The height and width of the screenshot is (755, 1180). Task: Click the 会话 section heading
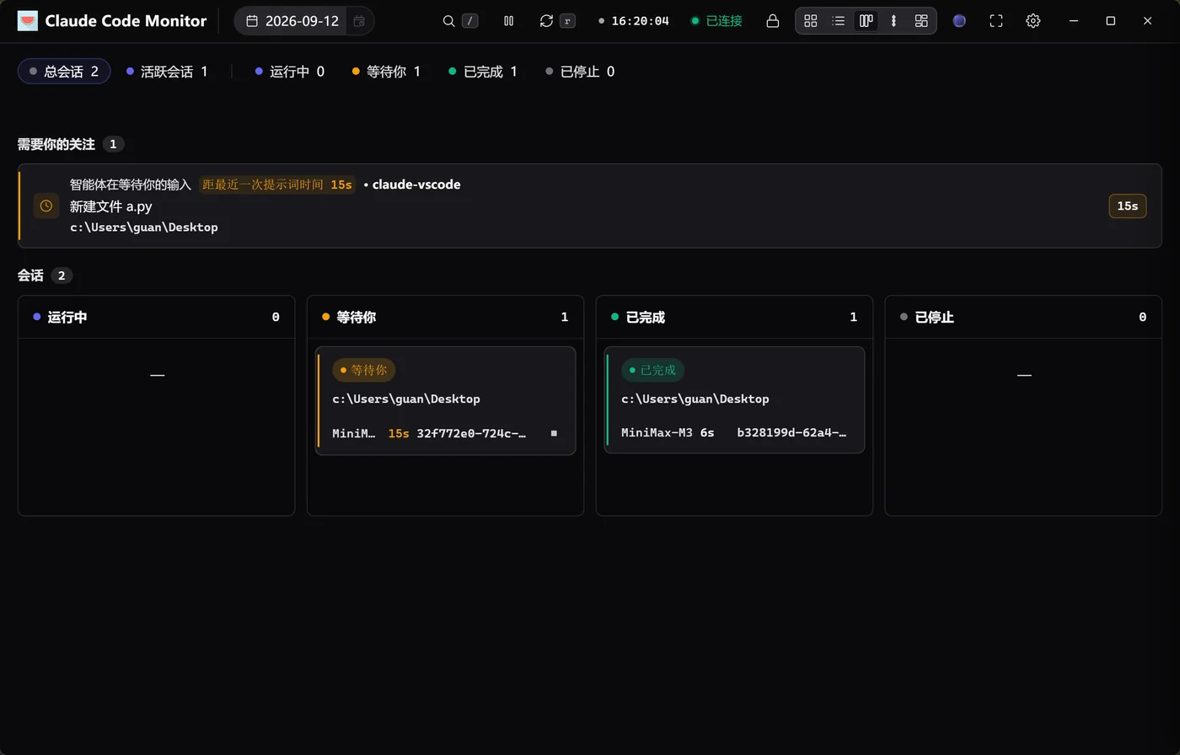click(x=30, y=276)
